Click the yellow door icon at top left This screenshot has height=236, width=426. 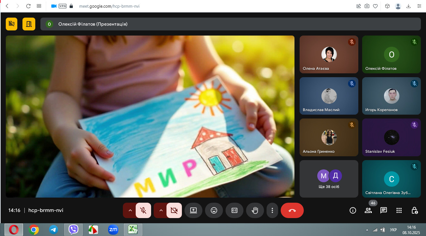(29, 24)
